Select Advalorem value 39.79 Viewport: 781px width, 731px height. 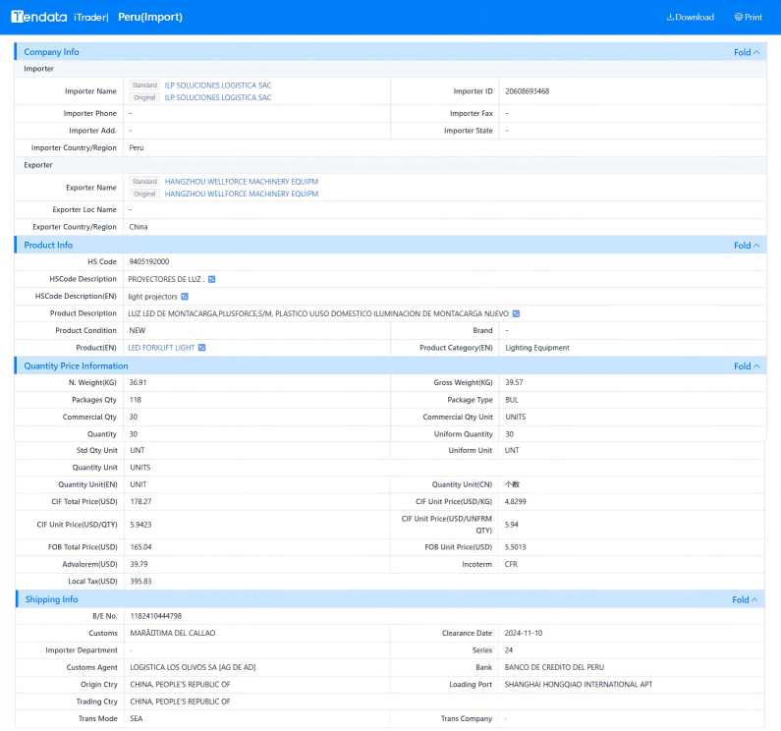[x=139, y=564]
